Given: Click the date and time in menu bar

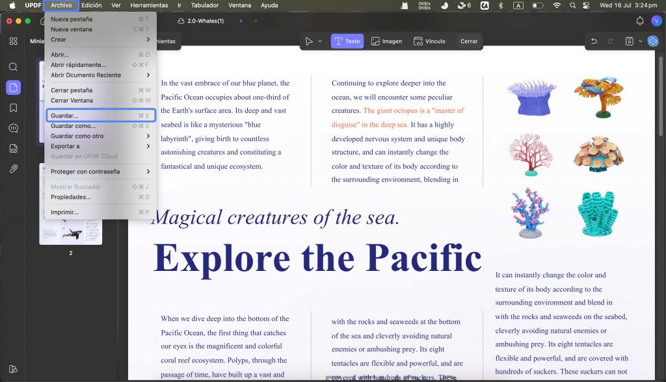Looking at the screenshot, I should [x=629, y=5].
